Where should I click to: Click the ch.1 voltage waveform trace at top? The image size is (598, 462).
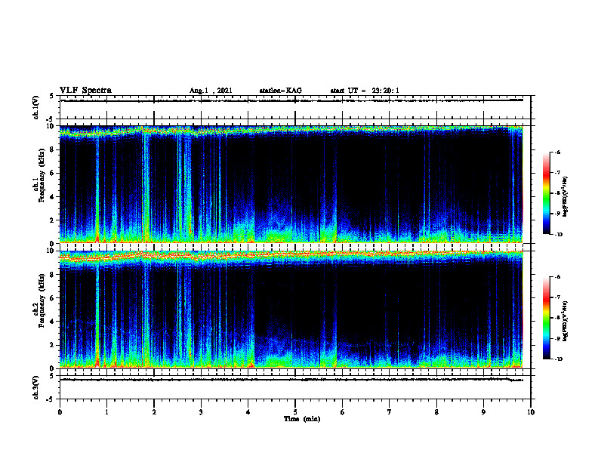tap(291, 100)
